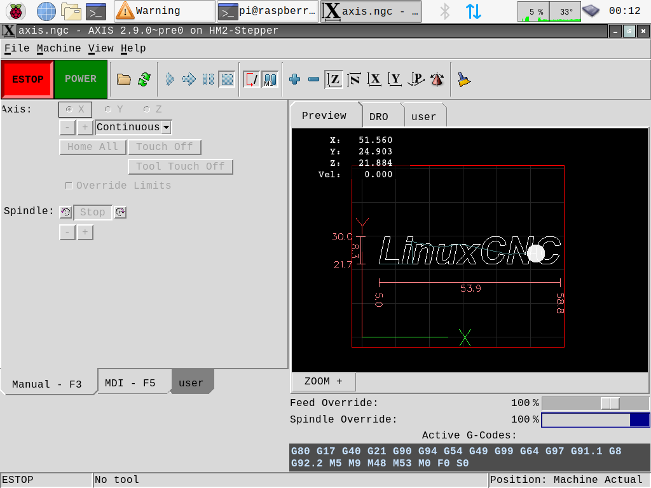Screen dimensions: 651x488
Task: Switch to the Warning taskbar window
Action: (165, 11)
